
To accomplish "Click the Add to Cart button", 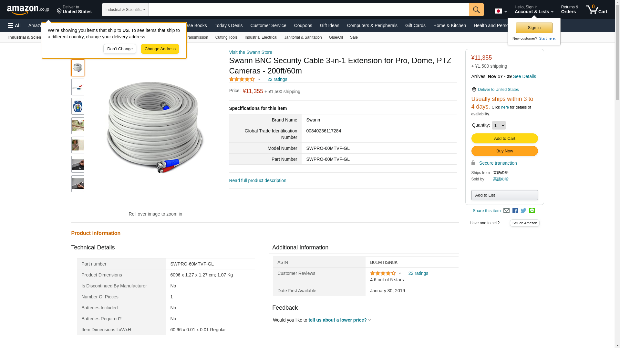I will click(x=504, y=138).
